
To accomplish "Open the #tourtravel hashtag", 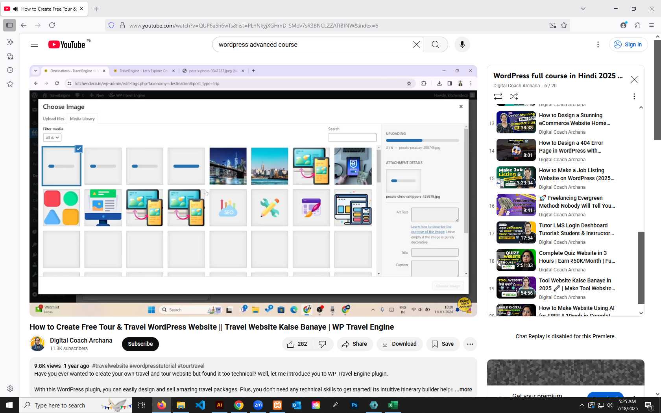I will pos(191,366).
